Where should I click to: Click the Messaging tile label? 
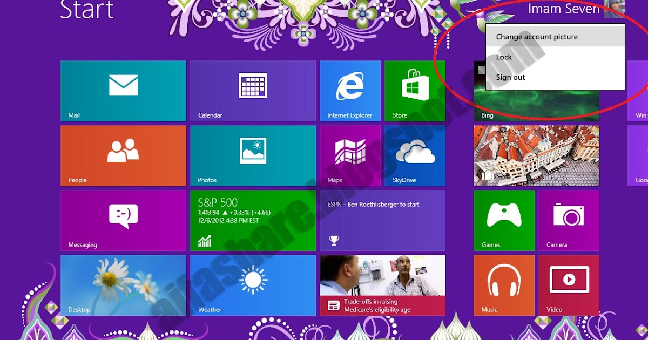(83, 245)
